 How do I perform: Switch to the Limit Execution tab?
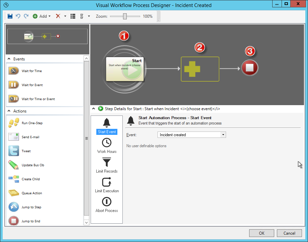point(107,185)
